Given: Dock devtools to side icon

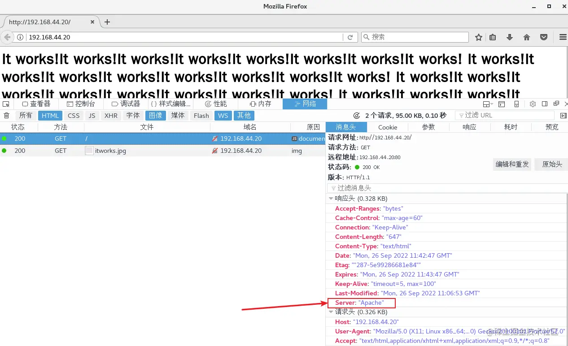Looking at the screenshot, I should [545, 104].
